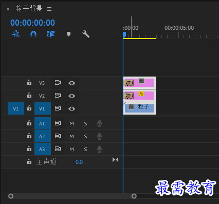Toggle lock on video track V1

coord(29,108)
